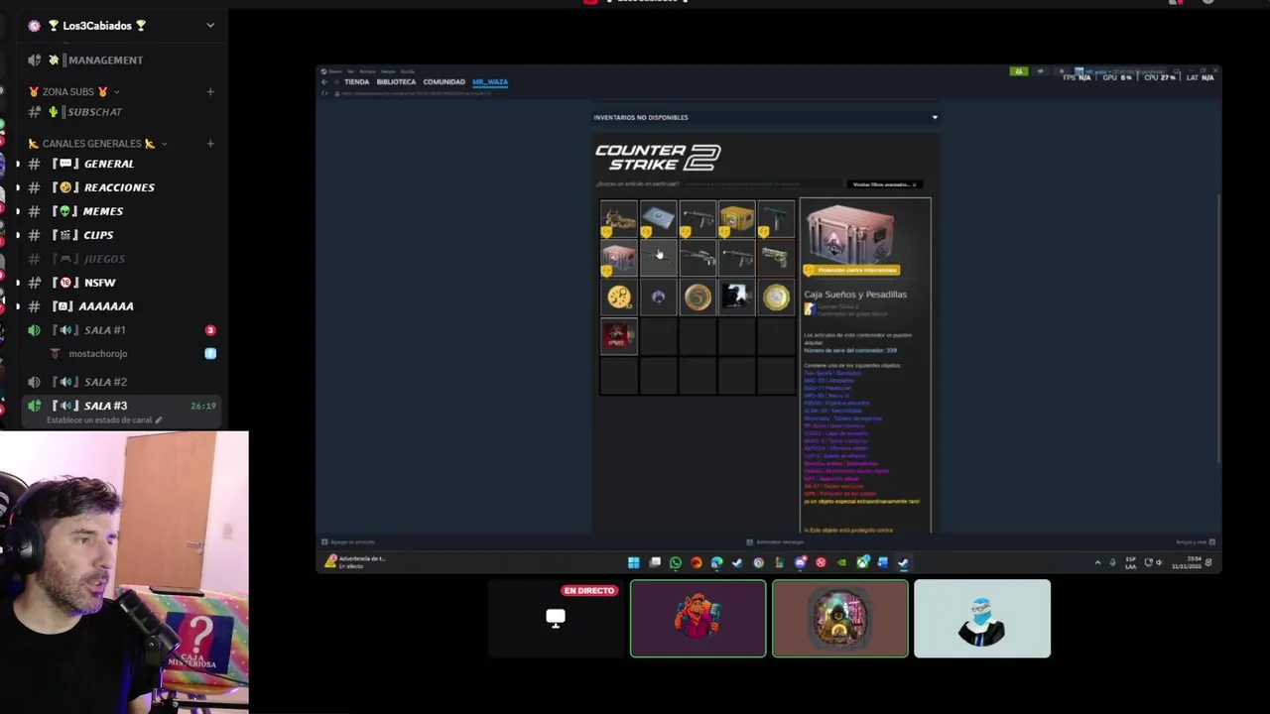1270x714 pixels.
Task: Select the circular emblem avatar participant tile
Action: [839, 619]
